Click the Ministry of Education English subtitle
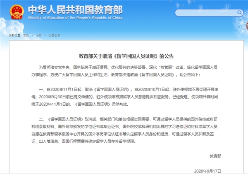The height and width of the screenshot is (174, 248). (x=75, y=18)
